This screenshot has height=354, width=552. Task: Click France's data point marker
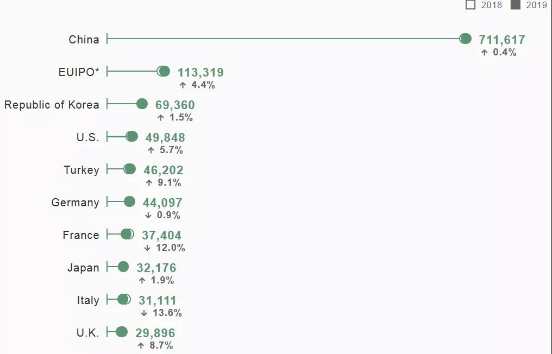pos(126,234)
